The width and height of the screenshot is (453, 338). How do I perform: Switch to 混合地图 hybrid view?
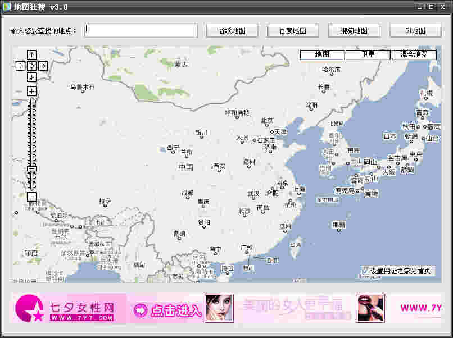tap(414, 54)
